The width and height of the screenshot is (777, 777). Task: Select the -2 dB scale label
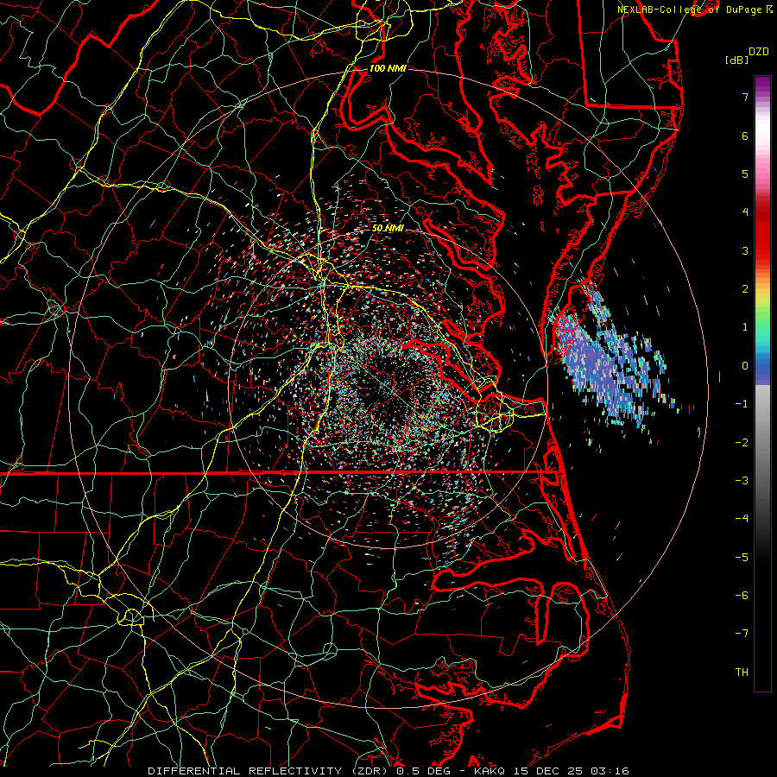pos(742,443)
